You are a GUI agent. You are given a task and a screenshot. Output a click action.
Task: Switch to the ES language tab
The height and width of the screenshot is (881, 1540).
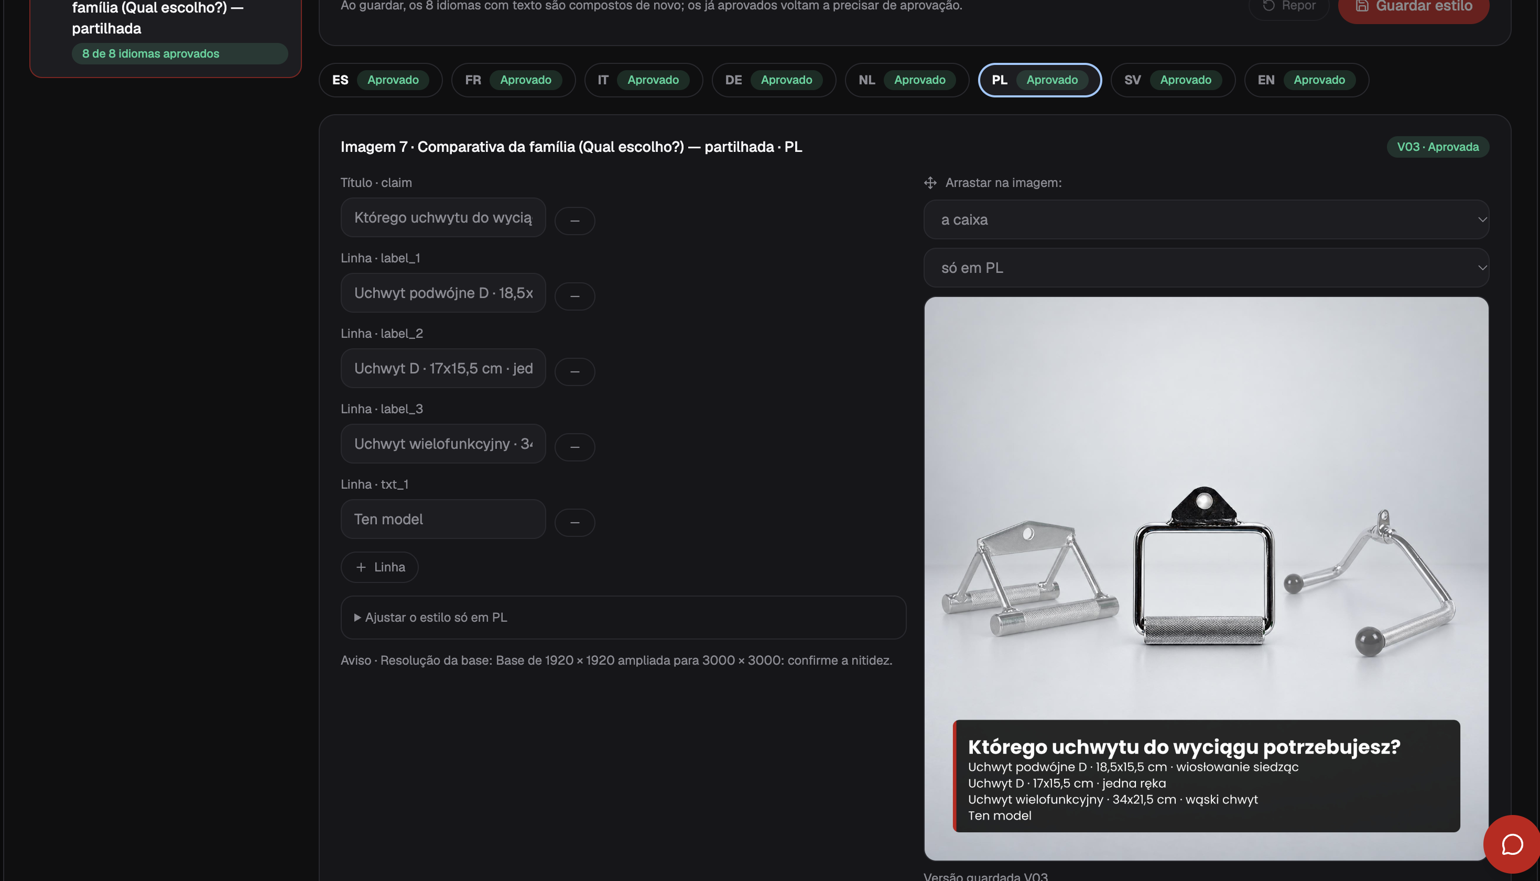click(x=380, y=80)
